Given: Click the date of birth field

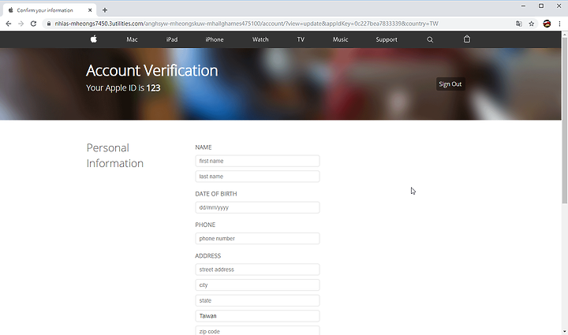Looking at the screenshot, I should (x=257, y=207).
